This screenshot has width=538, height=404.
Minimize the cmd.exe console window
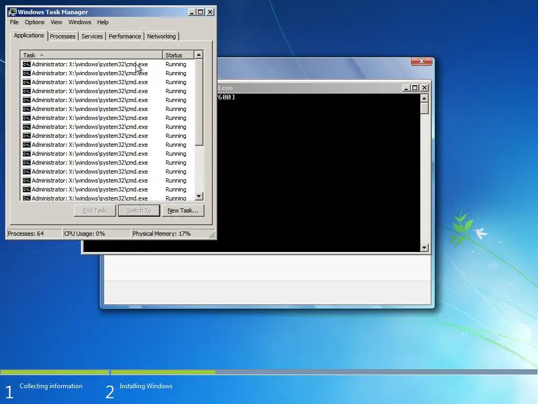click(406, 88)
